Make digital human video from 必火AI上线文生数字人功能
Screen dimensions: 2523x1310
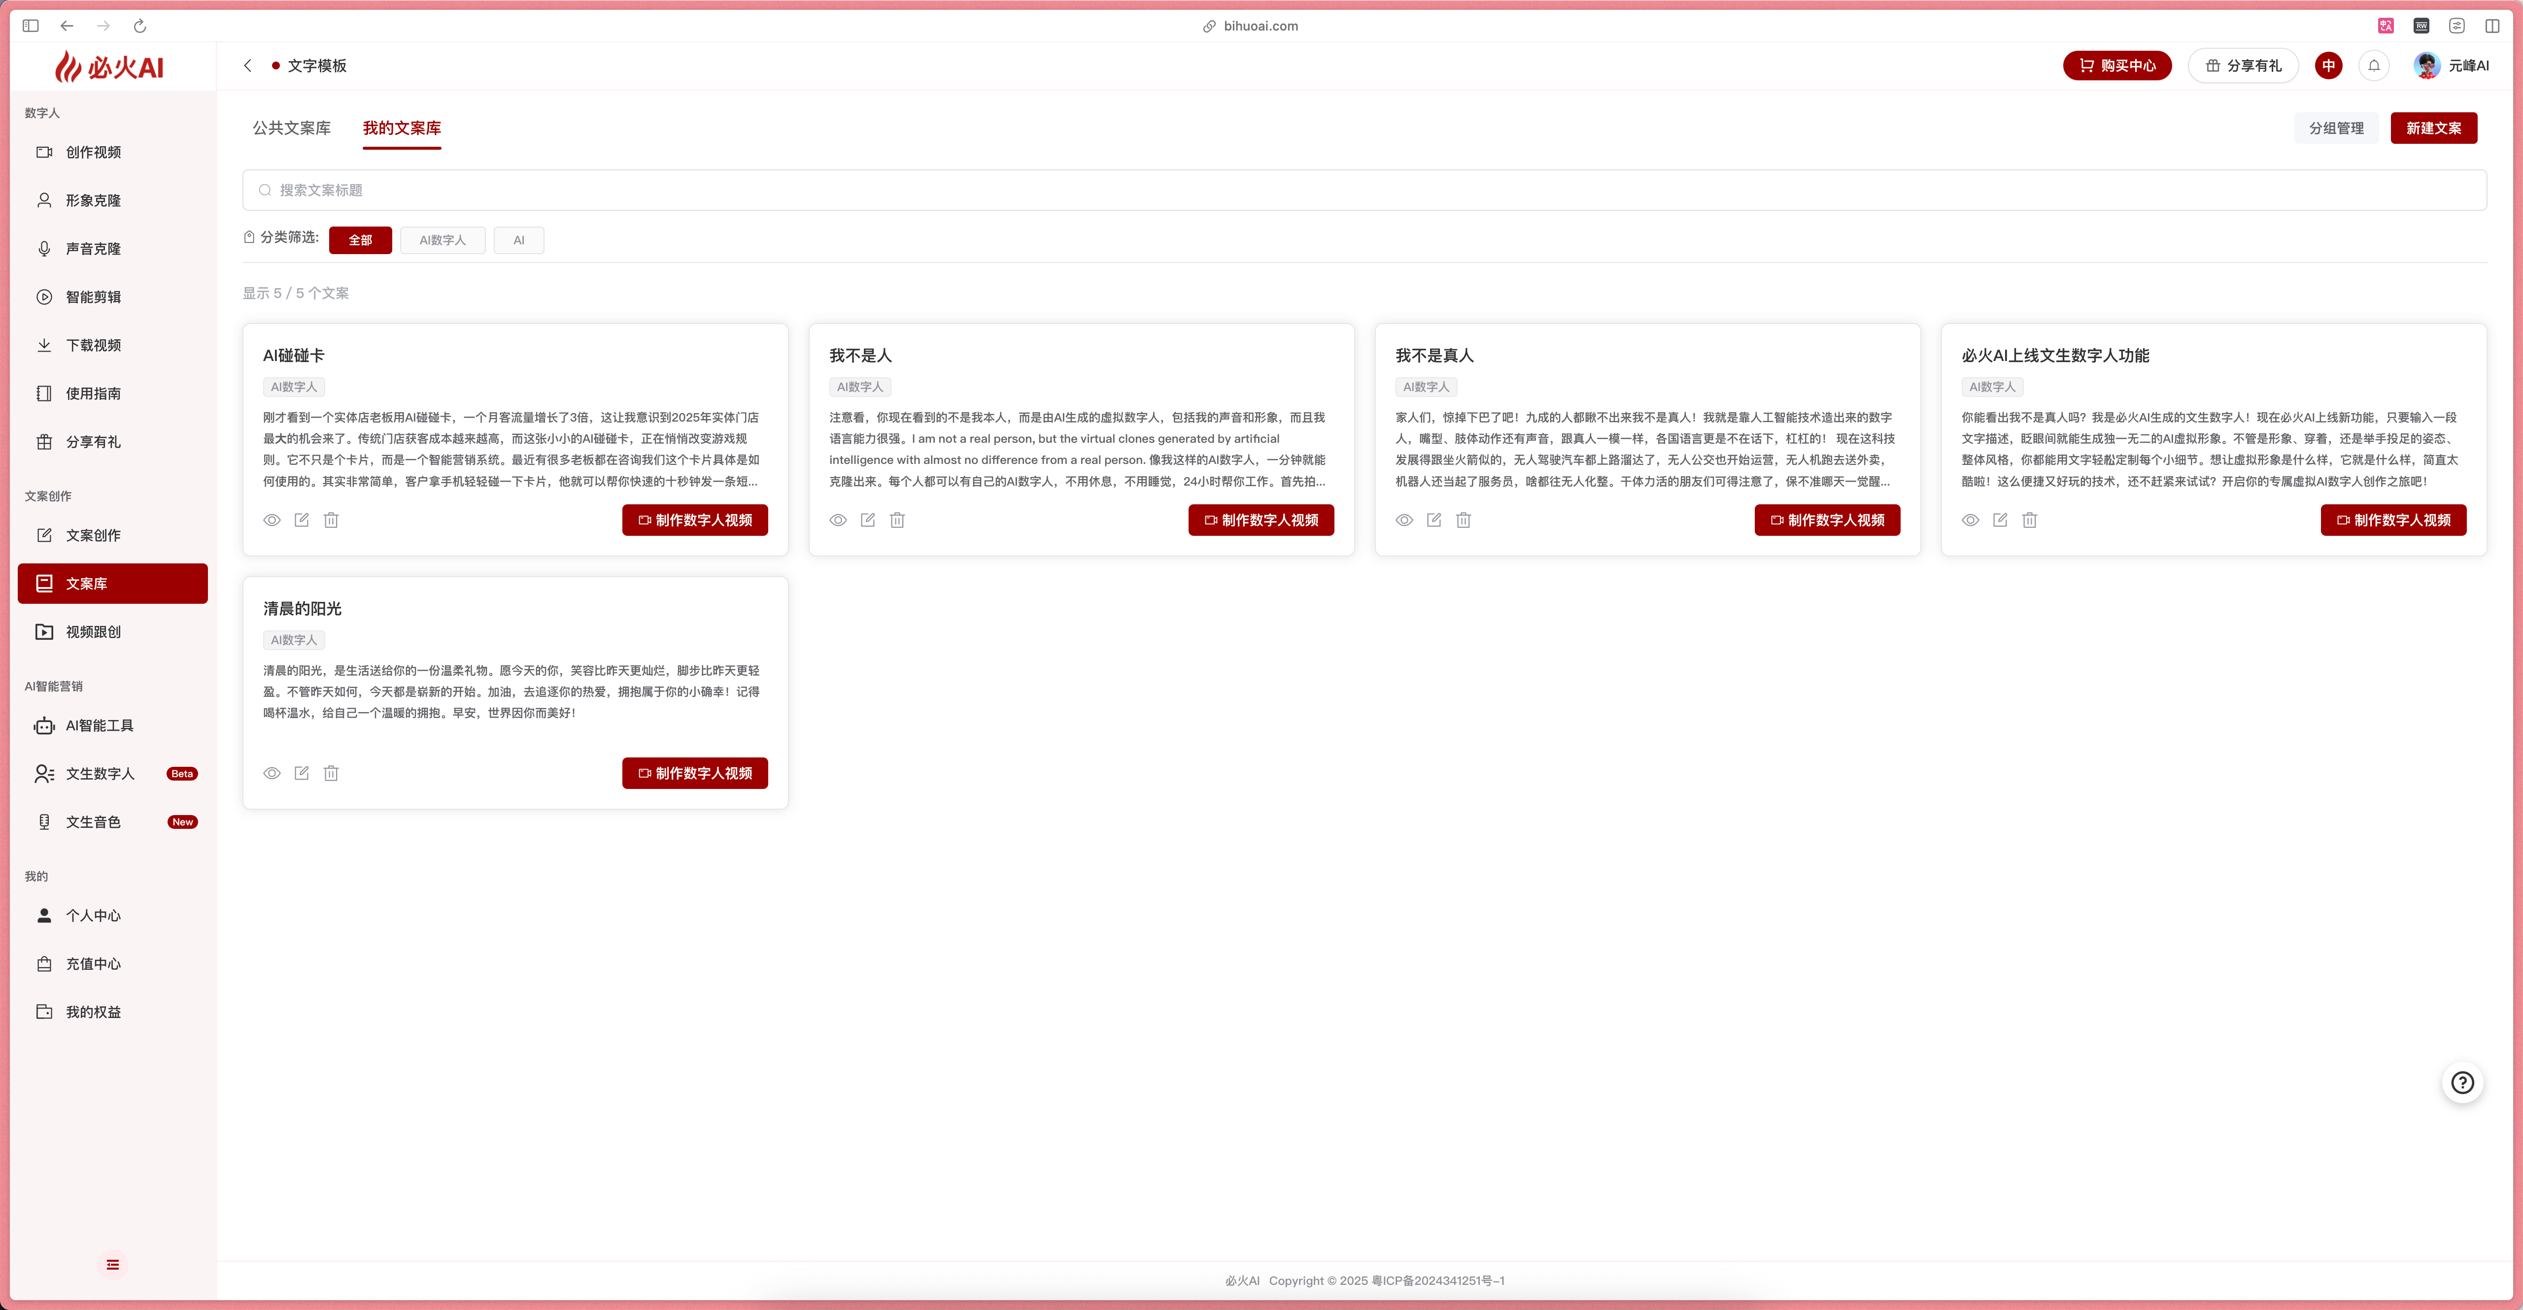tap(2394, 520)
